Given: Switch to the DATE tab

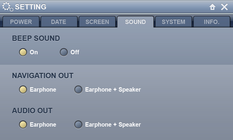Looking at the screenshot, I should click(x=59, y=22).
